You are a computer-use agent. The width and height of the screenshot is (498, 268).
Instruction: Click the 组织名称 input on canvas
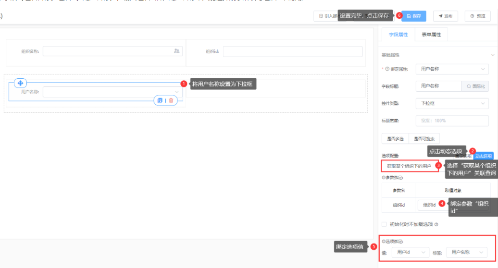pos(113,51)
